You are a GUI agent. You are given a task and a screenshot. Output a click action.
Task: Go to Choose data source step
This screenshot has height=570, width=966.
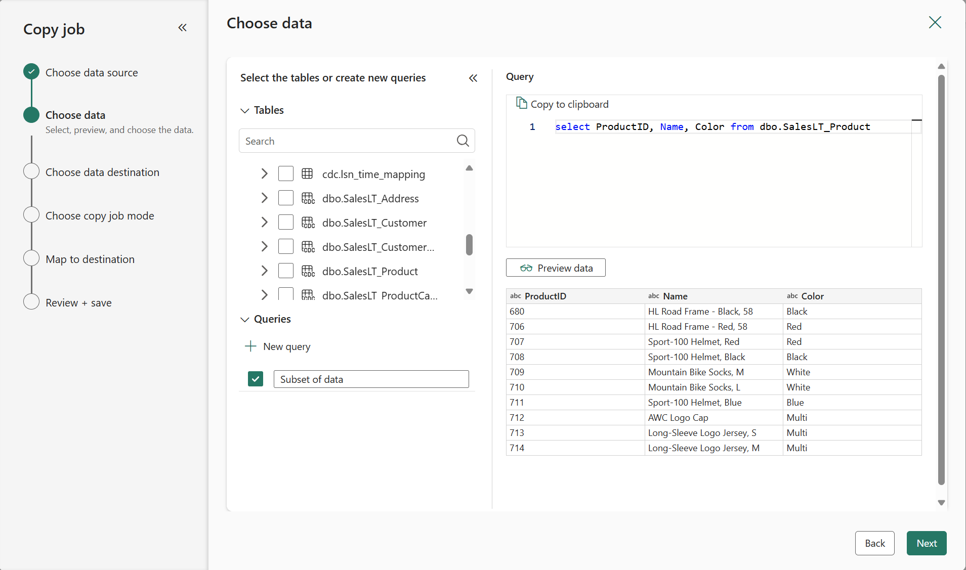(x=92, y=72)
